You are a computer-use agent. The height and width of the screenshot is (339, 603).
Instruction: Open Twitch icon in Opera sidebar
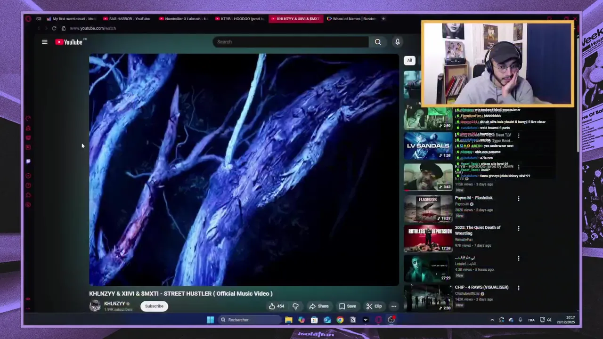click(28, 161)
